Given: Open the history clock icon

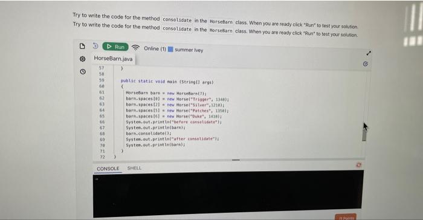Looking at the screenshot, I should (x=83, y=71).
